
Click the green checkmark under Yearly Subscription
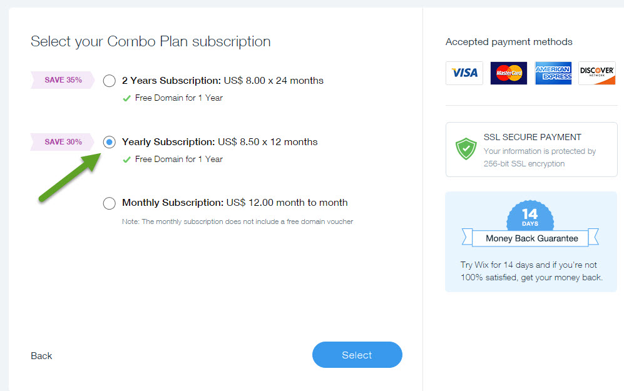point(126,160)
